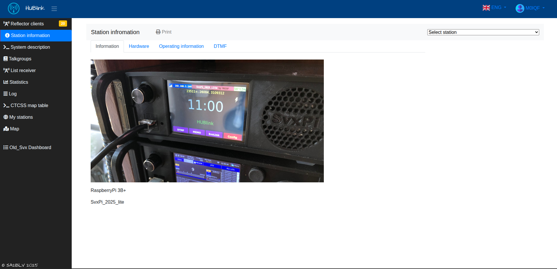Click the Station information info icon

[7, 35]
